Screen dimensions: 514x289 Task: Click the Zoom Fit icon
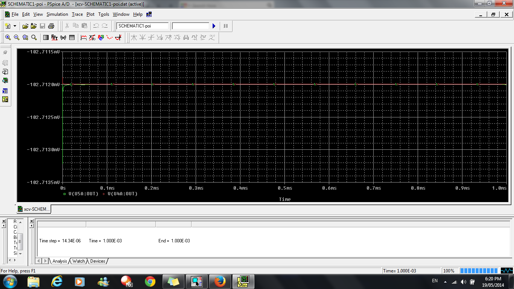pos(34,38)
